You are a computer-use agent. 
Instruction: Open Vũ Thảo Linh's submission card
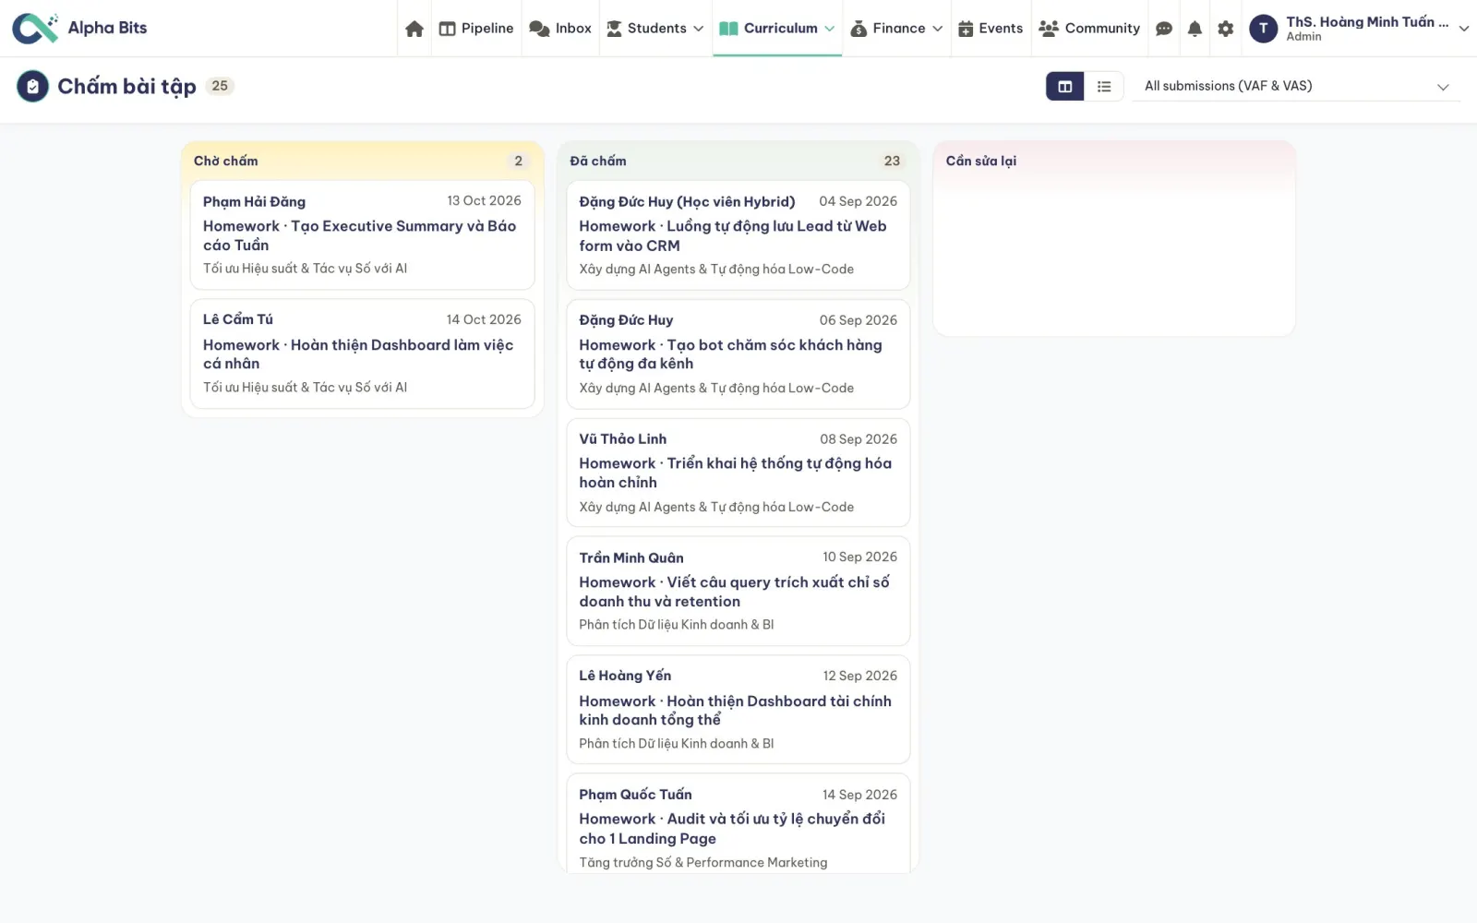(738, 473)
